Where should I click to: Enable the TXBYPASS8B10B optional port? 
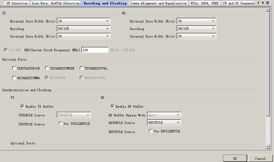(14, 68)
